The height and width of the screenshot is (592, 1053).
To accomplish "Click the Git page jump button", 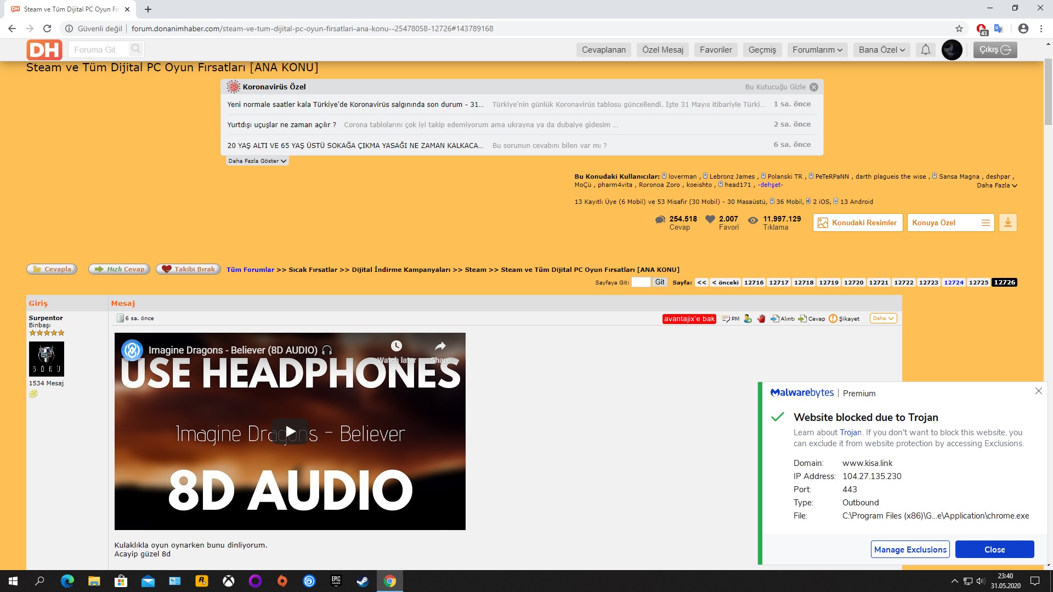I will tap(660, 282).
